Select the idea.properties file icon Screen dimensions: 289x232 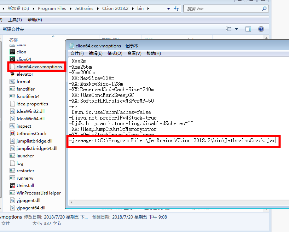[12, 104]
